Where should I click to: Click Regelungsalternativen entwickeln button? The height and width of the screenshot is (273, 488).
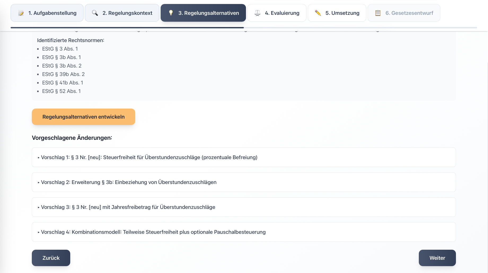click(x=83, y=117)
